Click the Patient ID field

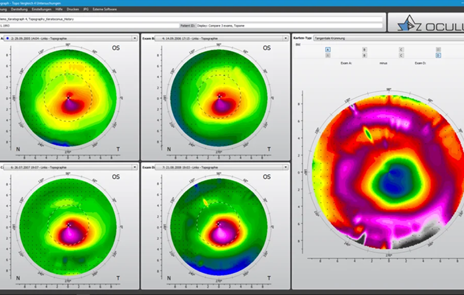point(289,26)
